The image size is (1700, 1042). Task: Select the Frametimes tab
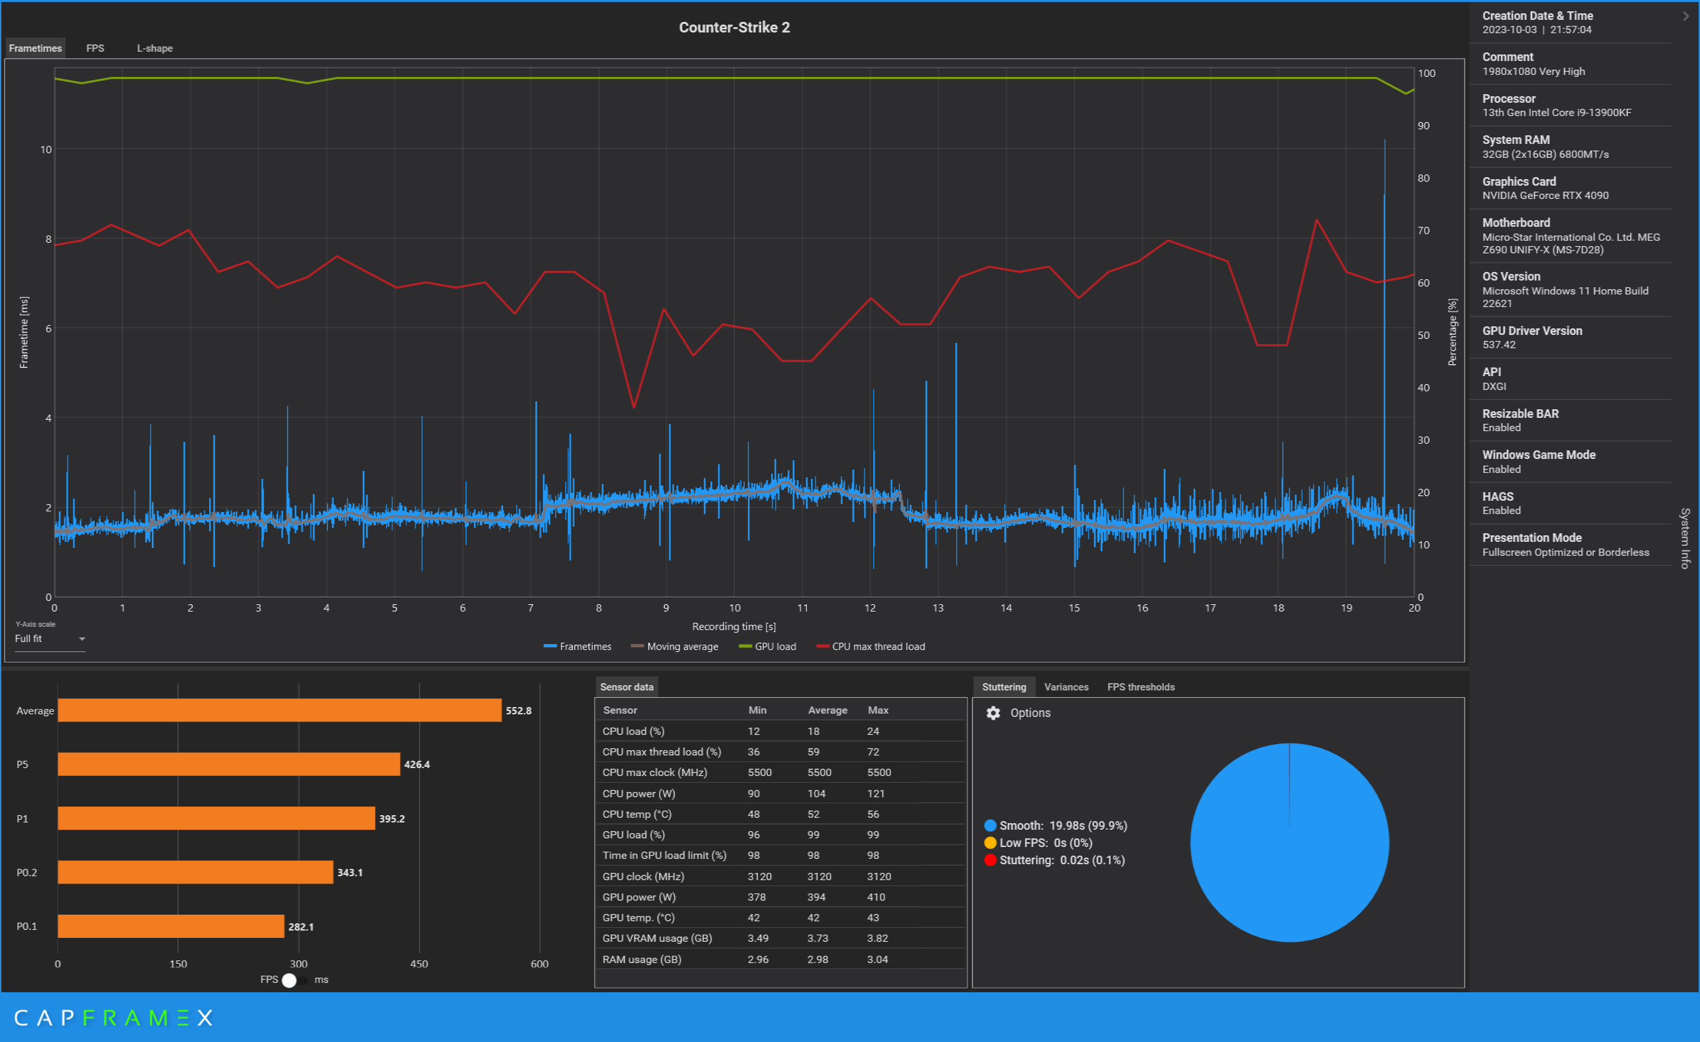pos(35,48)
